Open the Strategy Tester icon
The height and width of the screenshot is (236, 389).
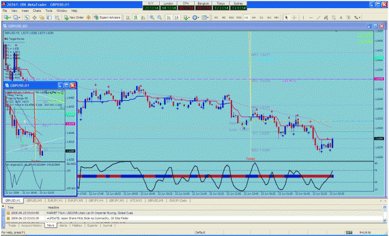[57, 17]
